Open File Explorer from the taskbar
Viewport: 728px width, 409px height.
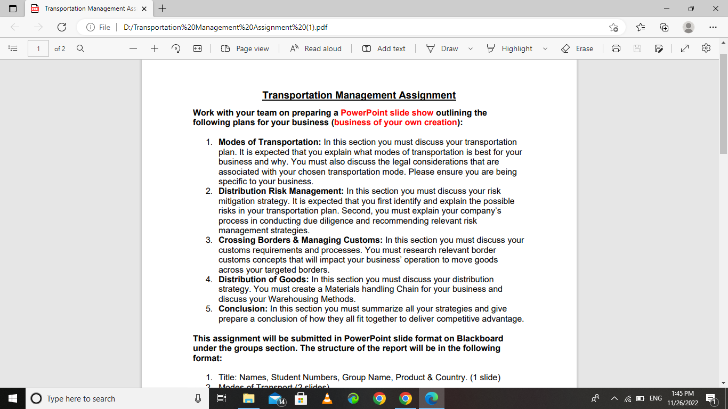[x=249, y=398]
